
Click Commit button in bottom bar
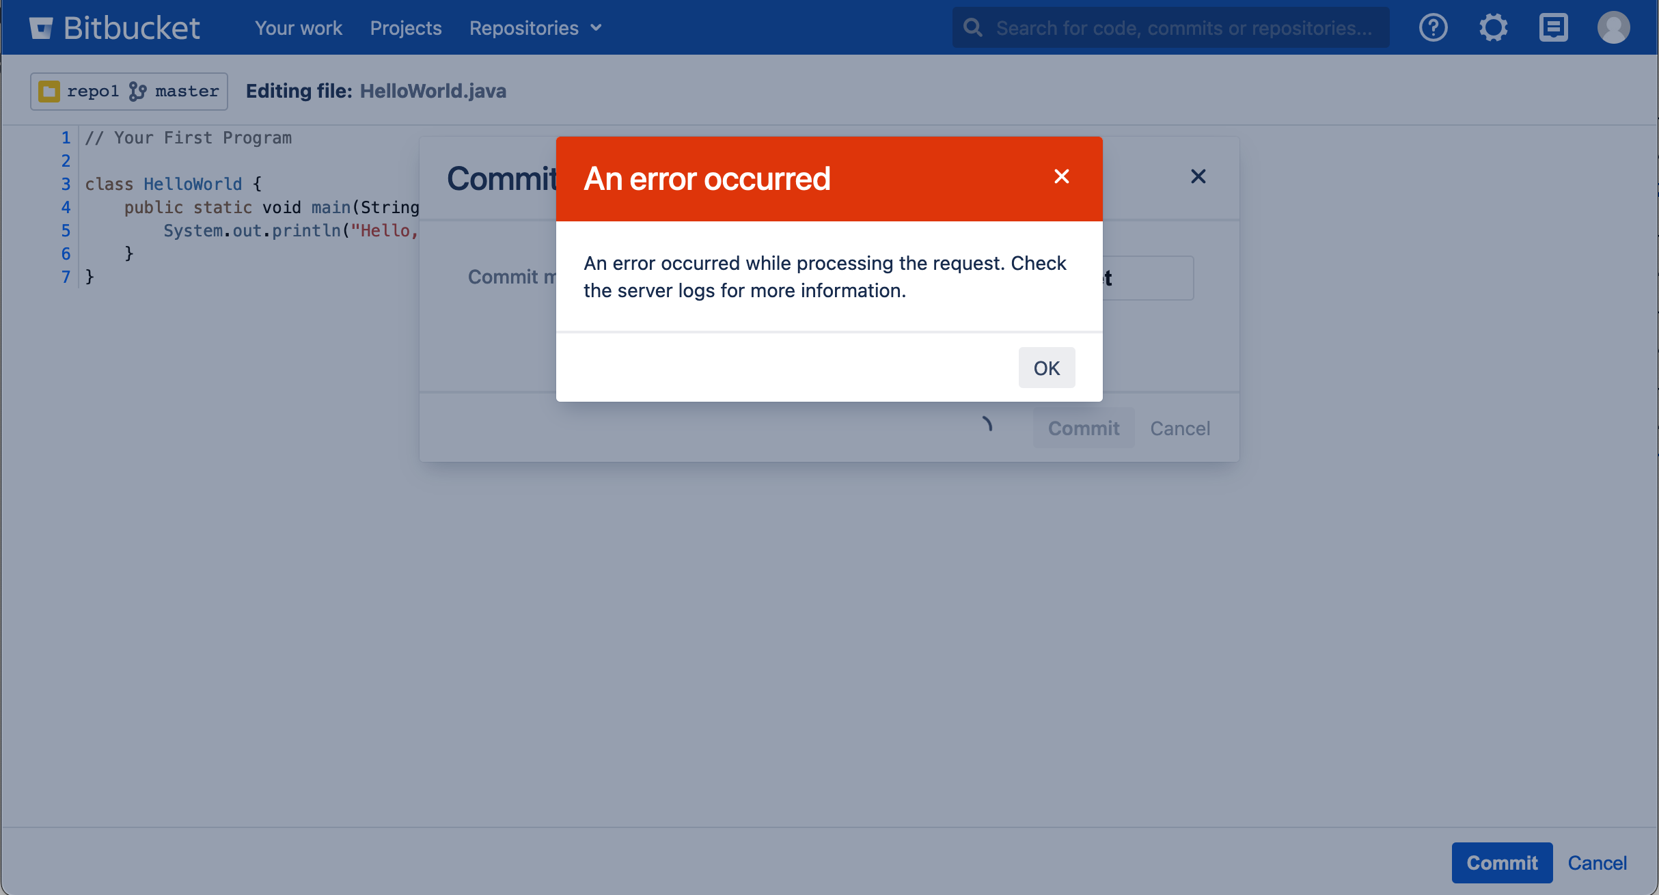point(1502,863)
